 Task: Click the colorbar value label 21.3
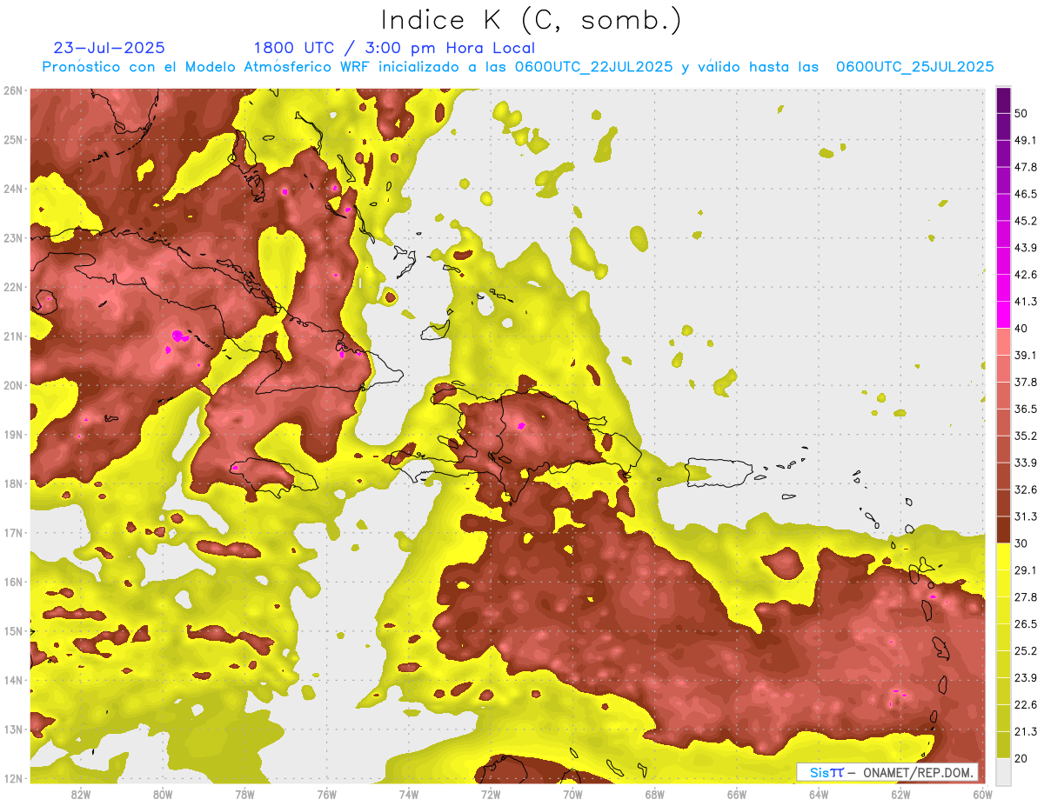pyautogui.click(x=1026, y=731)
